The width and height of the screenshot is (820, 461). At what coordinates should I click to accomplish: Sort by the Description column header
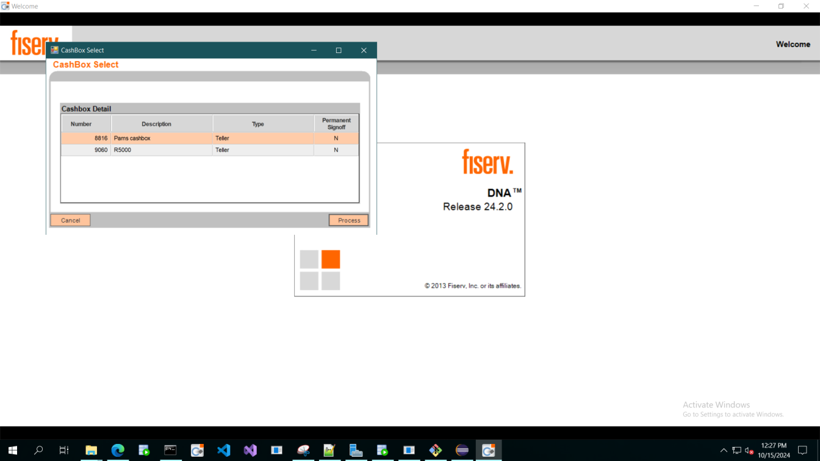click(x=162, y=124)
